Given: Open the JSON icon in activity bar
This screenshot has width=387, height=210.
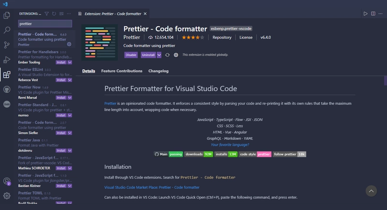Looking at the screenshot, I should click(x=7, y=104).
